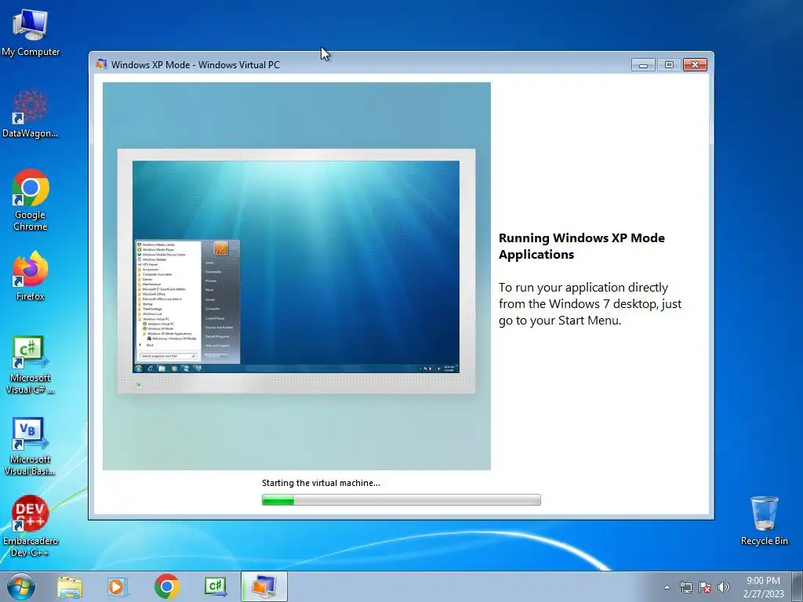Open Visual C# from the taskbar
The height and width of the screenshot is (602, 803).
pos(215,587)
